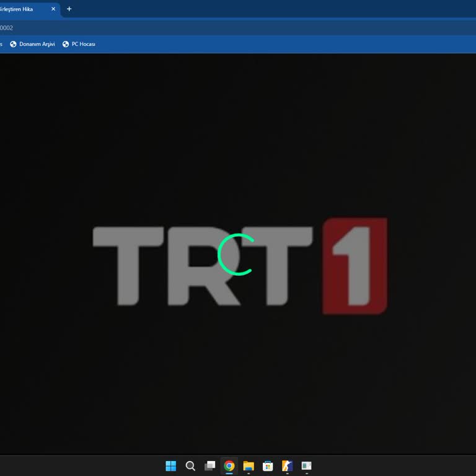Open Microsoft Store from the taskbar
476x476 pixels.
268,466
